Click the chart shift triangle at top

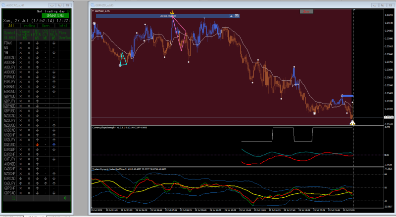tap(354, 10)
